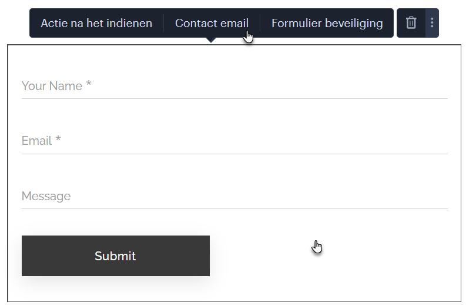Click the divider after 'Actie na het indienen'
Screen dimensions: 476x305
(163, 23)
